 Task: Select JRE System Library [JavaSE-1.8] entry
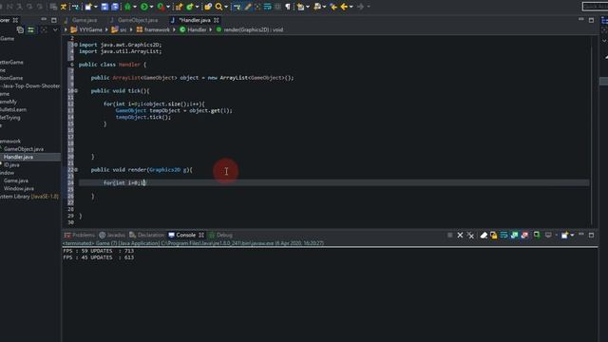click(29, 197)
